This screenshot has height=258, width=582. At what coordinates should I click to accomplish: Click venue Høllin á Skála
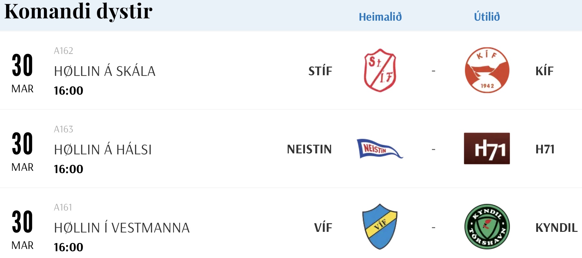tap(105, 71)
